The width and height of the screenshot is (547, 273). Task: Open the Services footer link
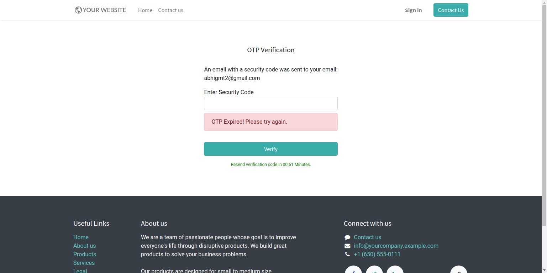coord(84,263)
